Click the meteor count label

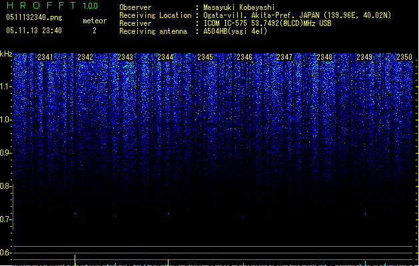pyautogui.click(x=95, y=21)
